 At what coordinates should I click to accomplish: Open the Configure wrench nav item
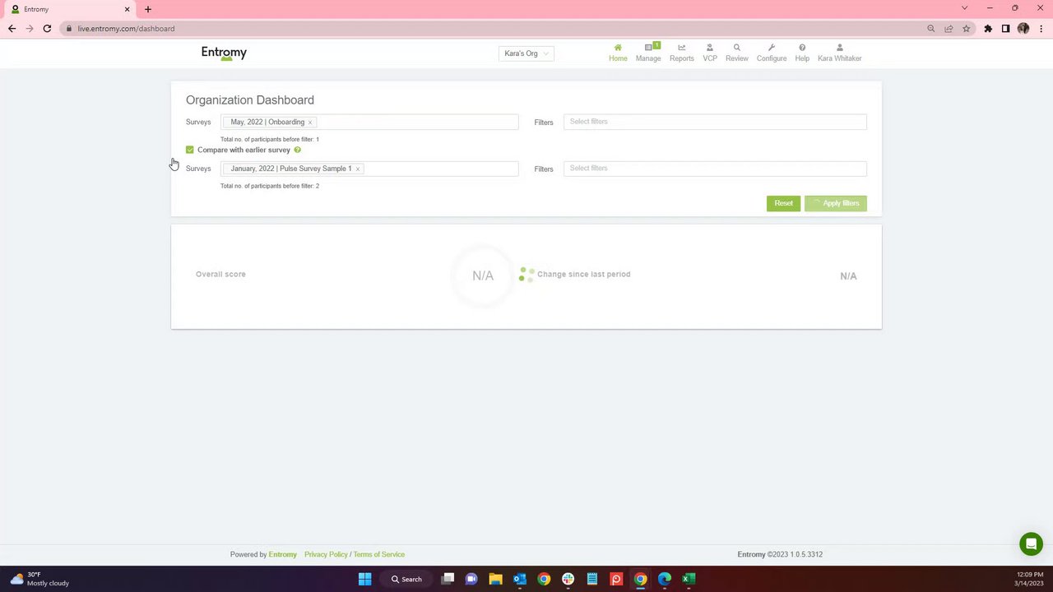tap(772, 53)
